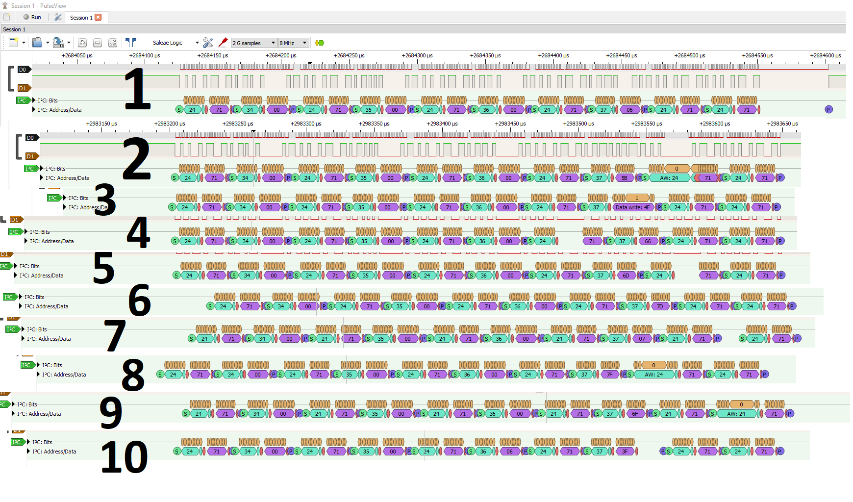Open the new view dropdown arrow
853x502 pixels.
pyautogui.click(x=23, y=43)
